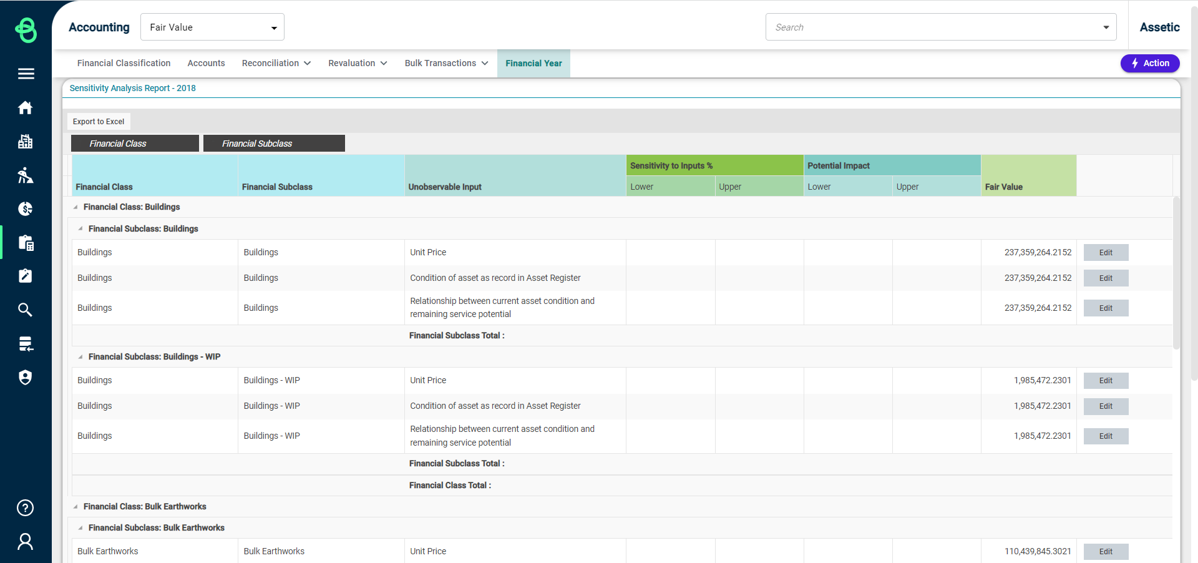Edit Buildings - WIP Unit Price row
Viewport: 1198px width, 563px height.
[1106, 381]
